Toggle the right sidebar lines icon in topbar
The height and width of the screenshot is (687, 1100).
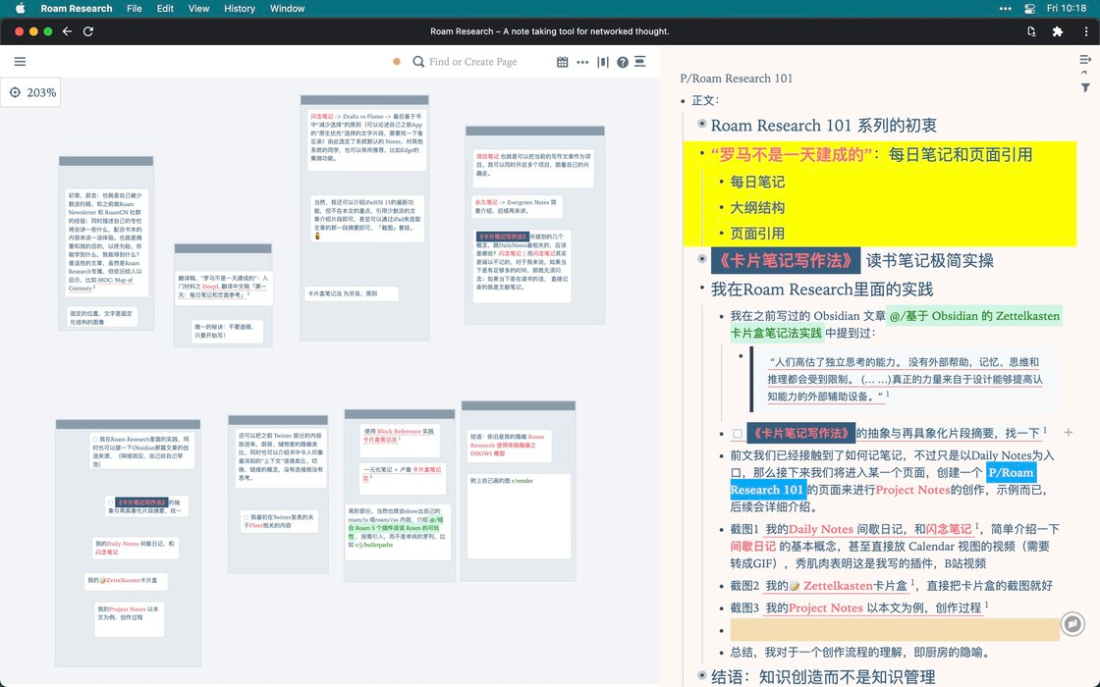pyautogui.click(x=639, y=62)
